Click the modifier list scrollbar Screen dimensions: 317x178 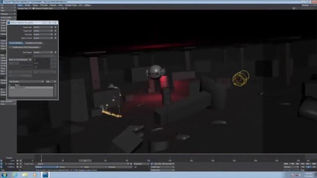(x=55, y=90)
